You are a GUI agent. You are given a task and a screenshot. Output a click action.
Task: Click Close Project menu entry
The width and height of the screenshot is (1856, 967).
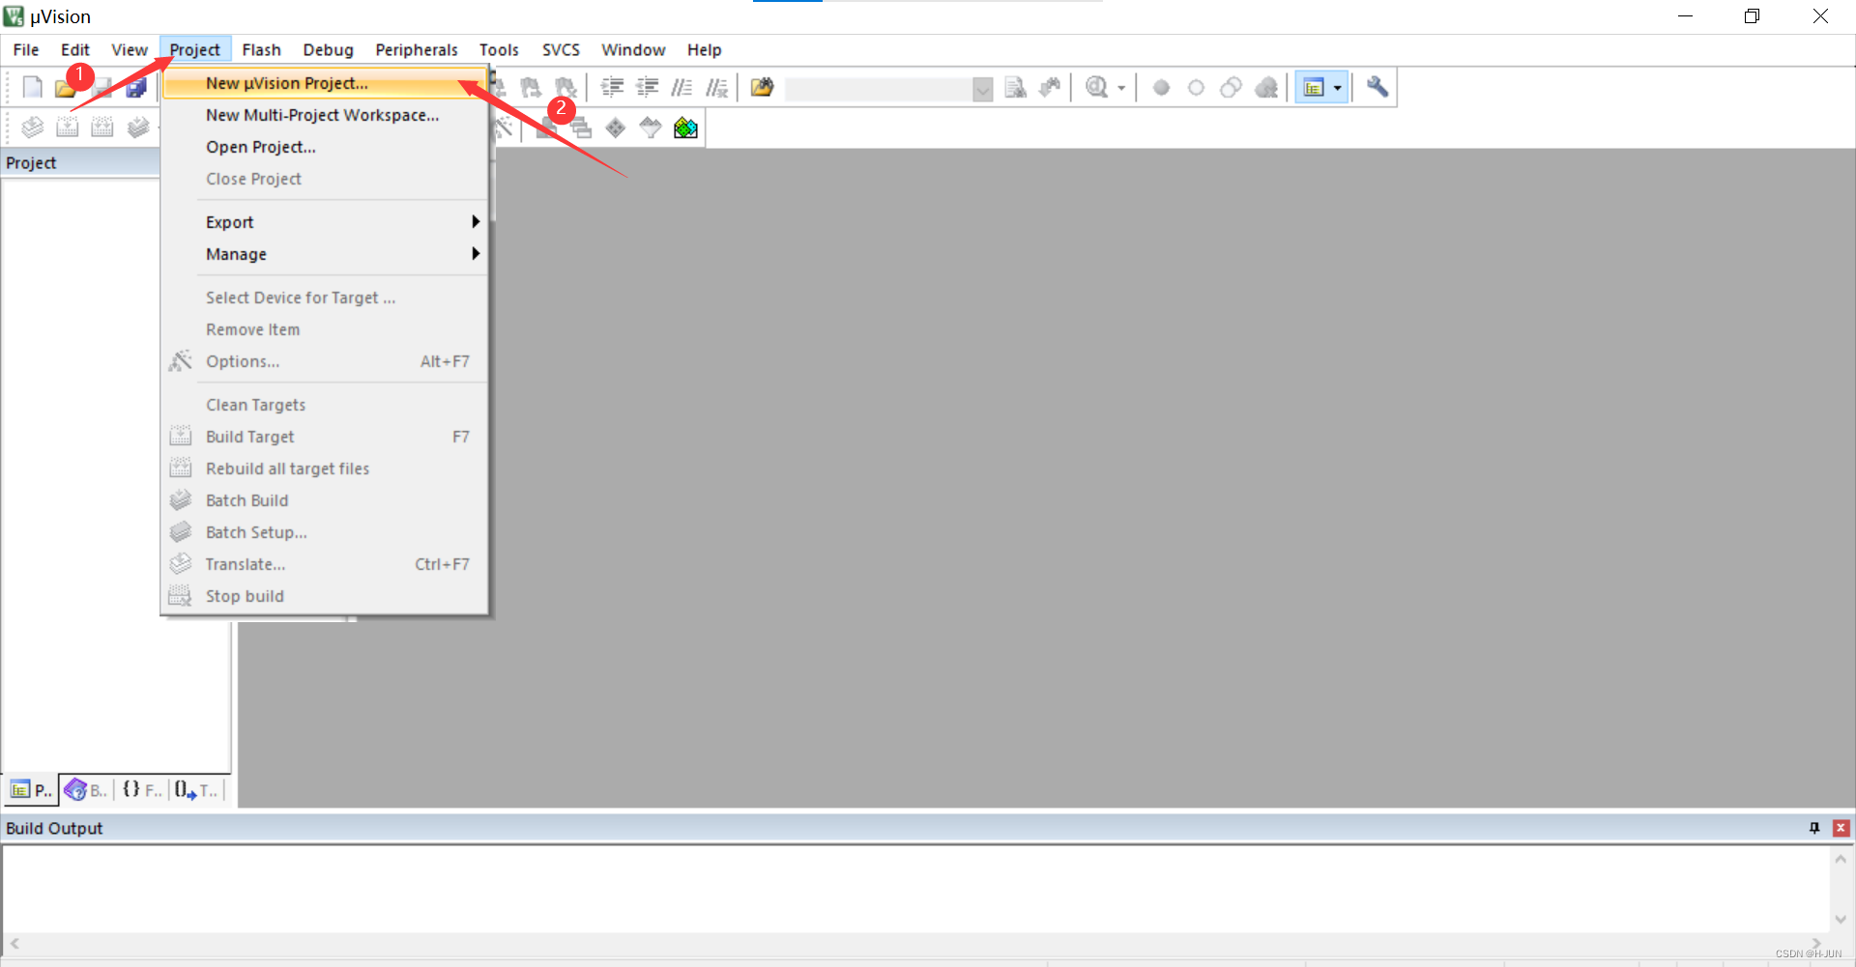tap(324, 179)
